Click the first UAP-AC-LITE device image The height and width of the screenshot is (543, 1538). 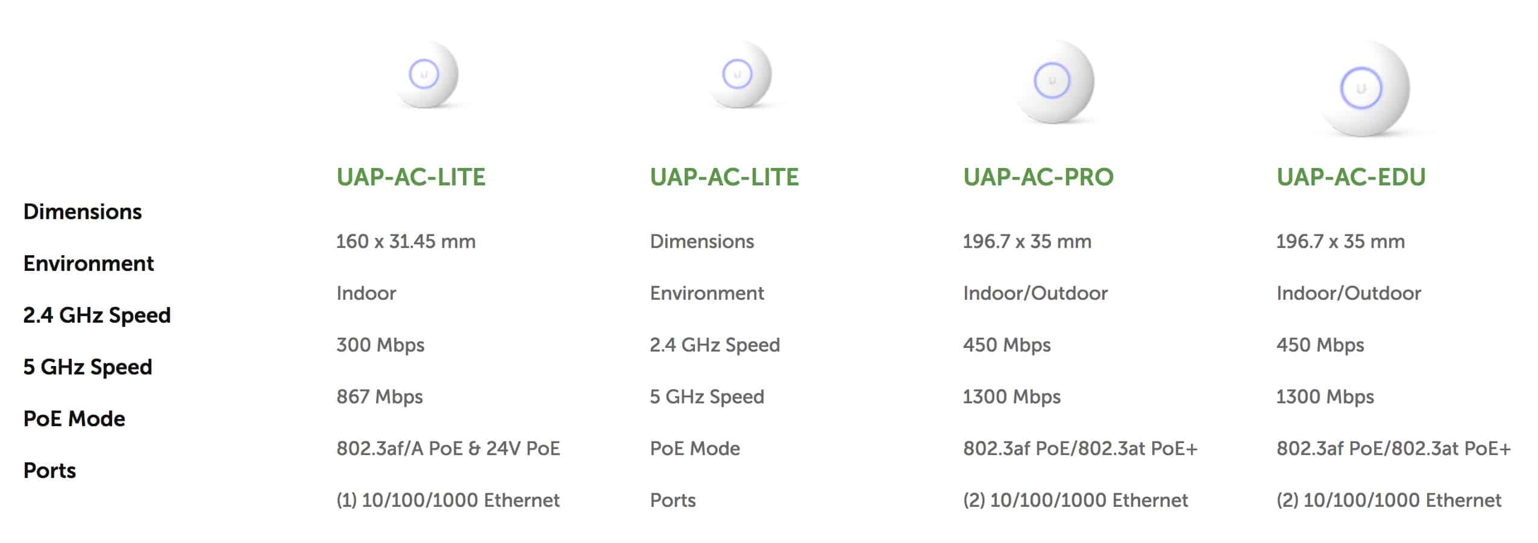coord(427,75)
